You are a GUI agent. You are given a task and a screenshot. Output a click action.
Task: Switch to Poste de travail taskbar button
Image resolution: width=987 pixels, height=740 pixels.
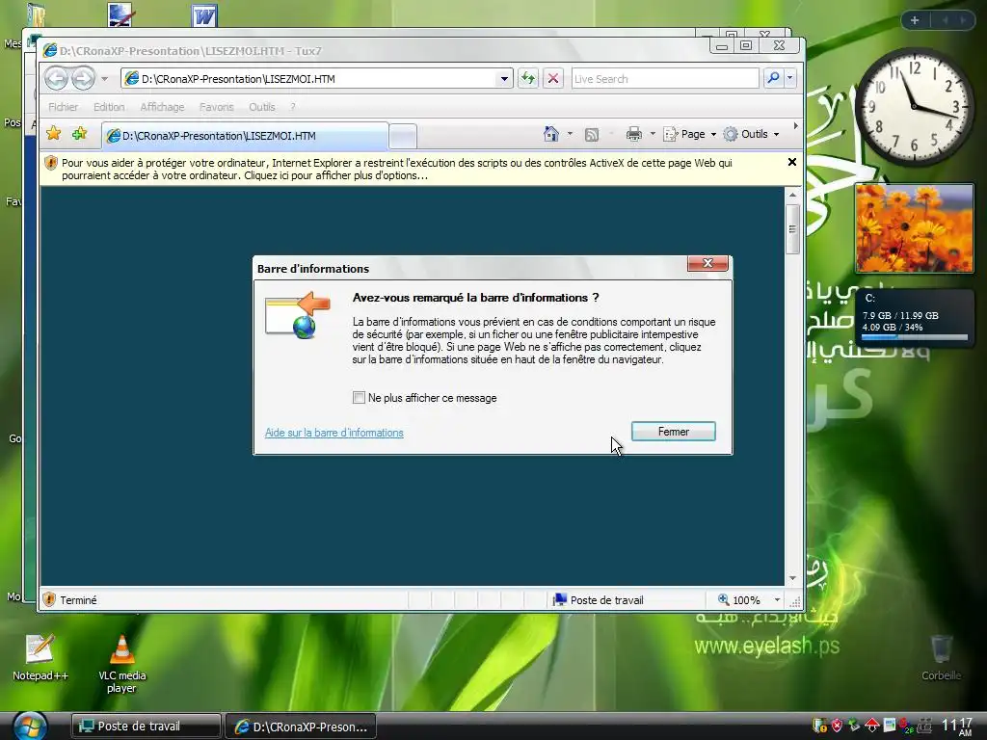coord(146,727)
